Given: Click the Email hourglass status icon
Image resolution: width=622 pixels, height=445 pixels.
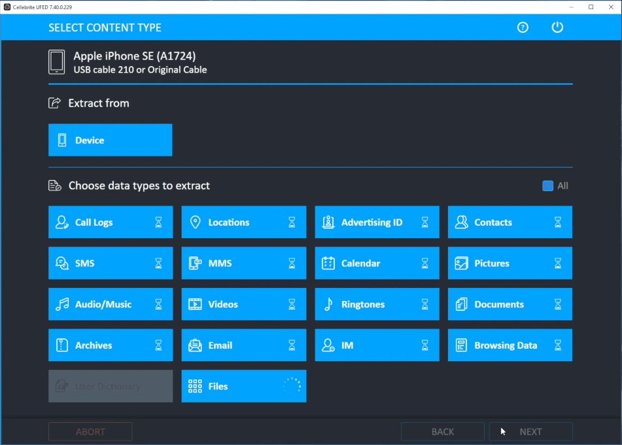Looking at the screenshot, I should click(292, 345).
